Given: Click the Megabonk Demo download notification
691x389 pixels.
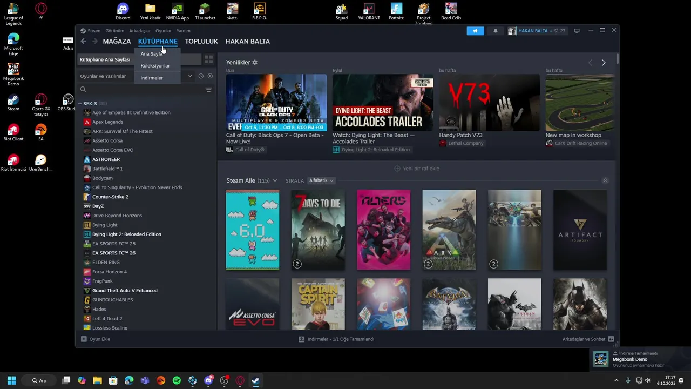Looking at the screenshot, I should 640,359.
